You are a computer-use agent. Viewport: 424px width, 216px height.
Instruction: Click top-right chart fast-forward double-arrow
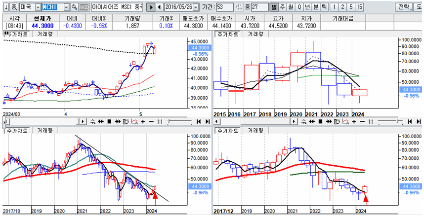(x=329, y=121)
